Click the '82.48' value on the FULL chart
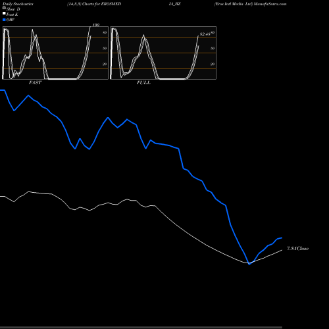Image resolution: width=329 pixels, height=329 pixels. (x=205, y=34)
